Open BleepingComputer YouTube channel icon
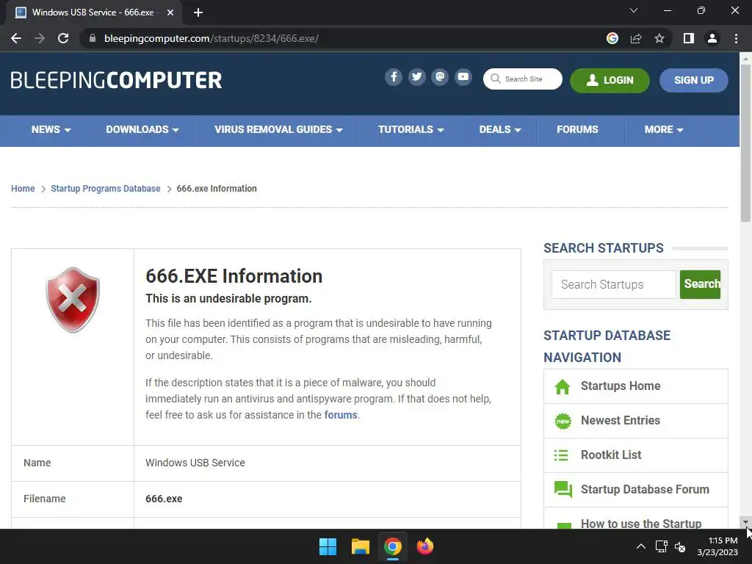Image resolution: width=752 pixels, height=564 pixels. (x=463, y=76)
